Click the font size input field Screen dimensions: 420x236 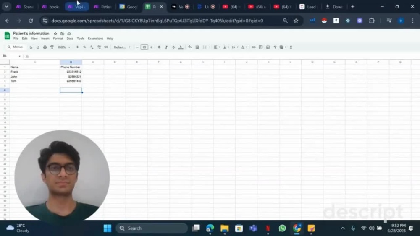[144, 47]
